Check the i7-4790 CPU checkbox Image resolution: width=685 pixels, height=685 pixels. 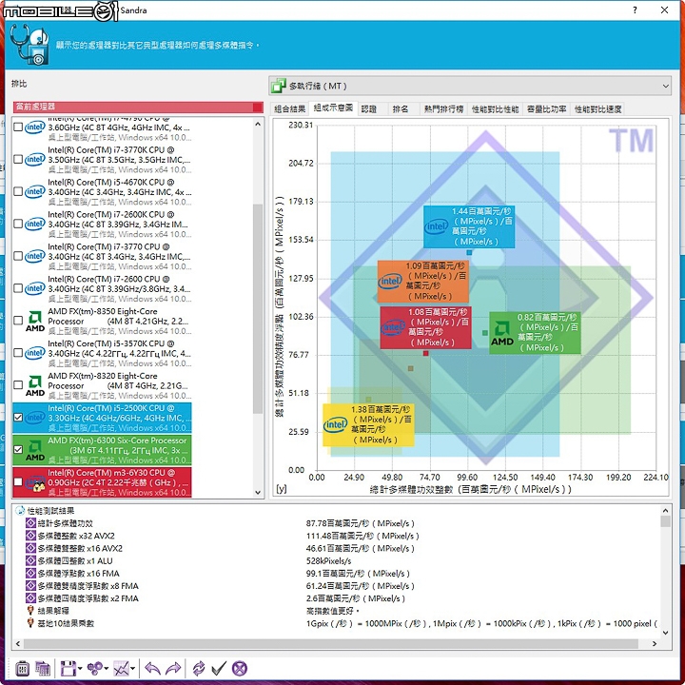pos(18,127)
